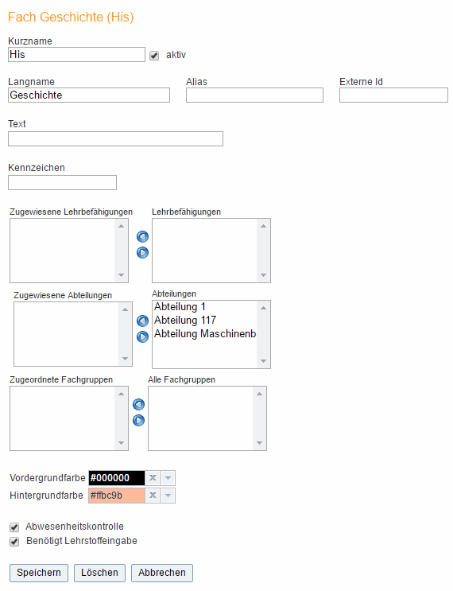
Task: Click right arrow to remove assigned Lehrbefähigung
Action: click(x=142, y=252)
